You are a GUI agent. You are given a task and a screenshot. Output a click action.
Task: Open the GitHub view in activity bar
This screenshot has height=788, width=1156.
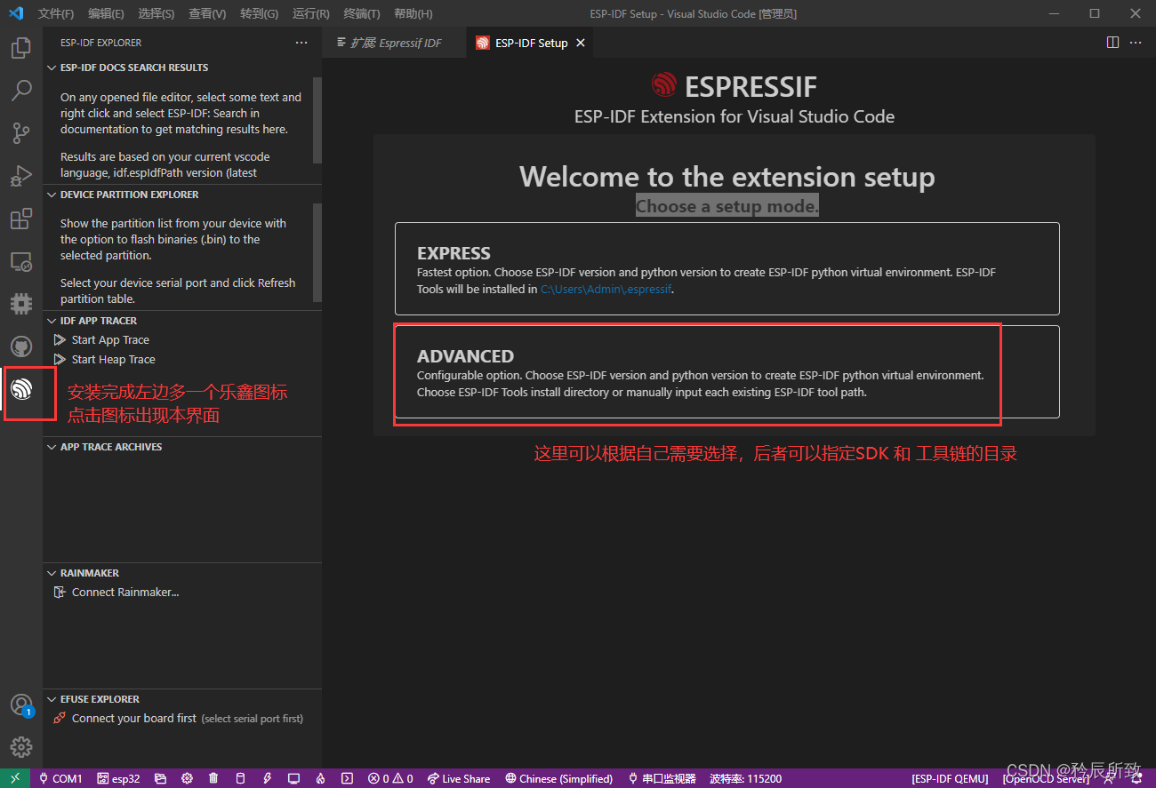click(21, 346)
